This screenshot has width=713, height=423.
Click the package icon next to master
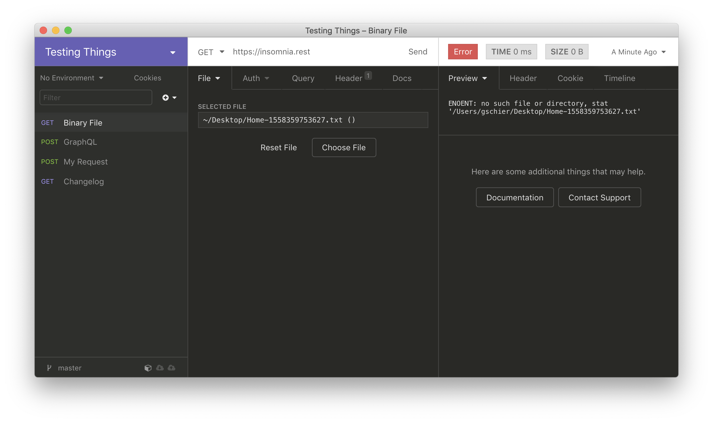tap(148, 368)
